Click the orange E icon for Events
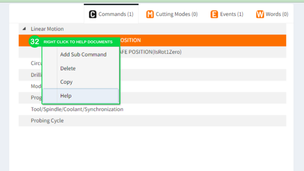304x171 pixels. coord(214,14)
